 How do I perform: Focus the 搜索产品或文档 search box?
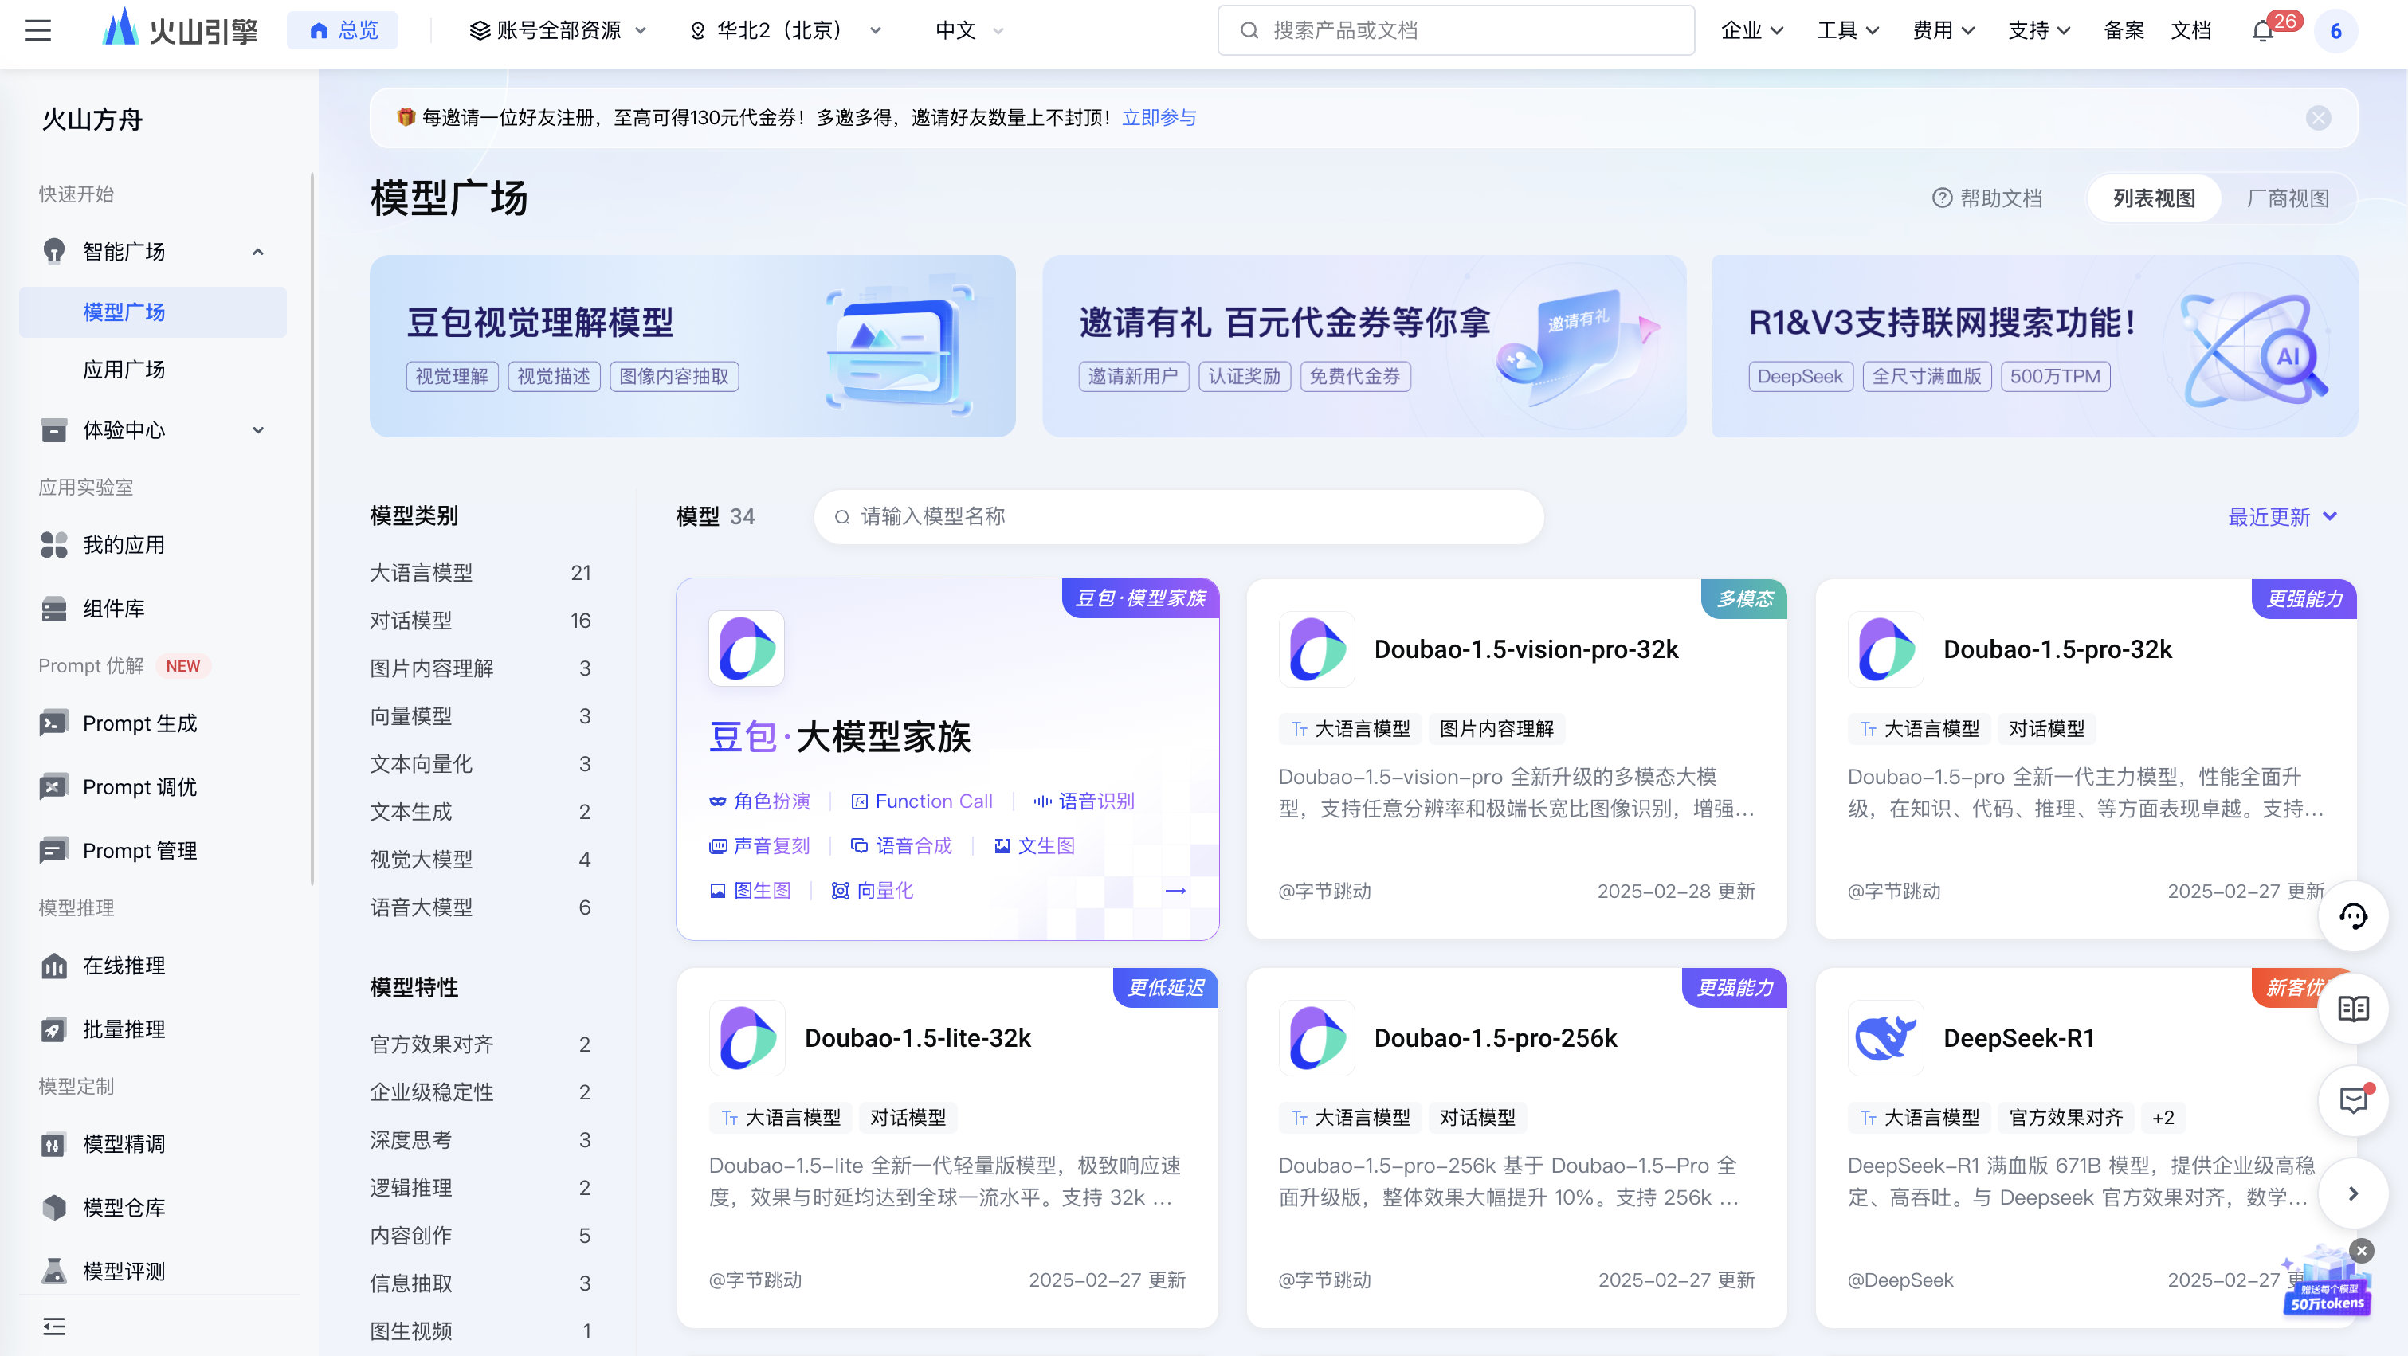(x=1456, y=31)
